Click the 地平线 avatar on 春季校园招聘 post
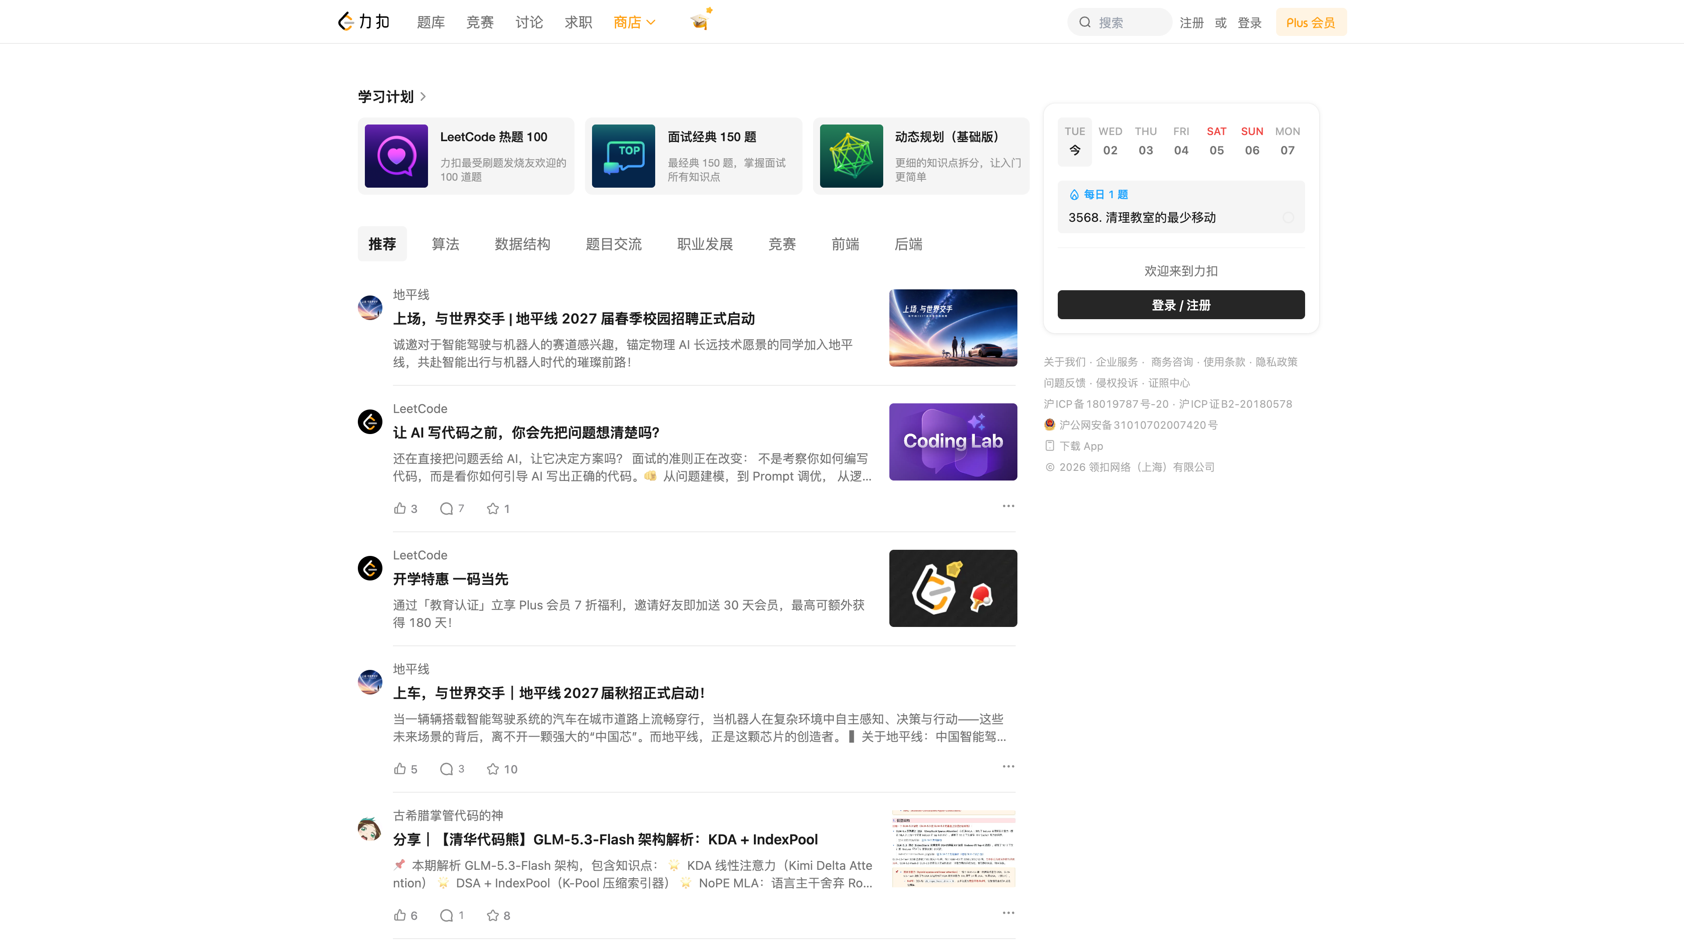 coord(370,307)
